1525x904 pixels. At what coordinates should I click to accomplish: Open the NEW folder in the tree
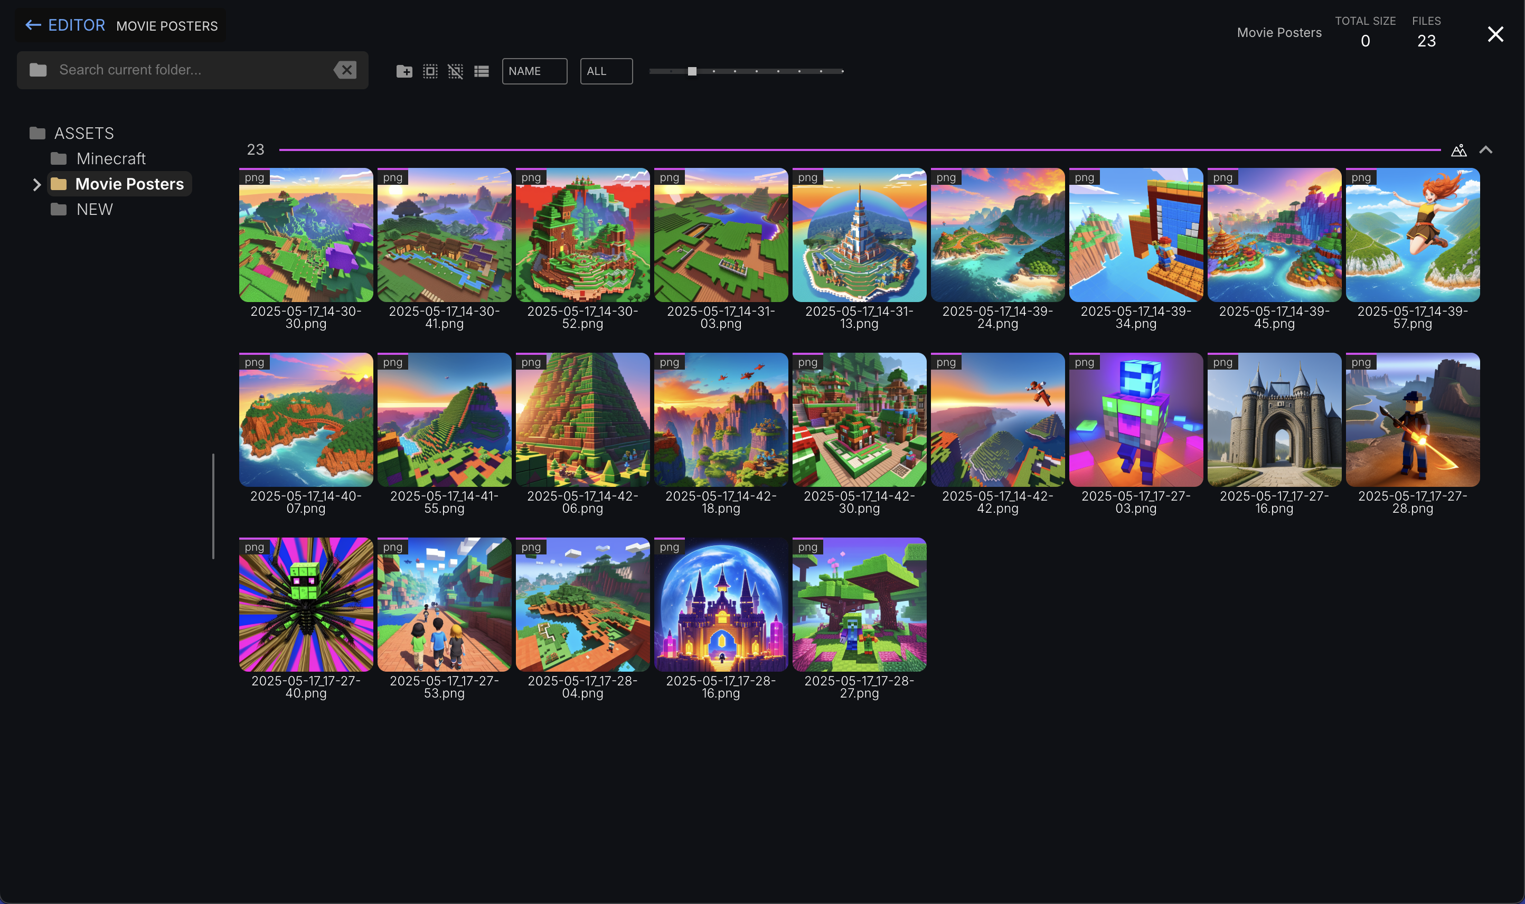[x=82, y=210]
